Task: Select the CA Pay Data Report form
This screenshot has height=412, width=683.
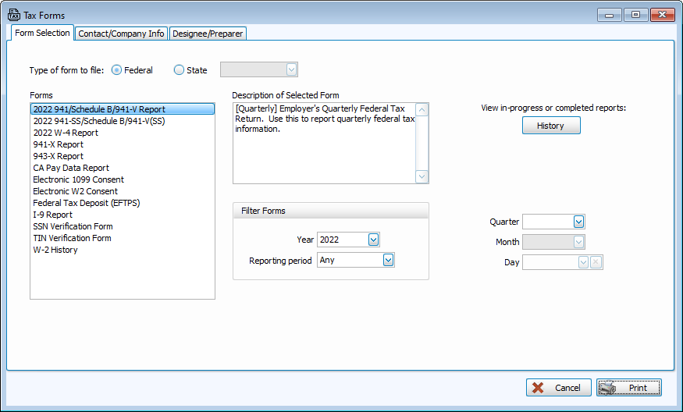Action: pyautogui.click(x=71, y=168)
